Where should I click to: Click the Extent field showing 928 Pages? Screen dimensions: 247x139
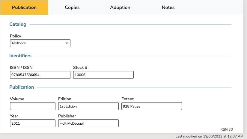[x=152, y=106]
